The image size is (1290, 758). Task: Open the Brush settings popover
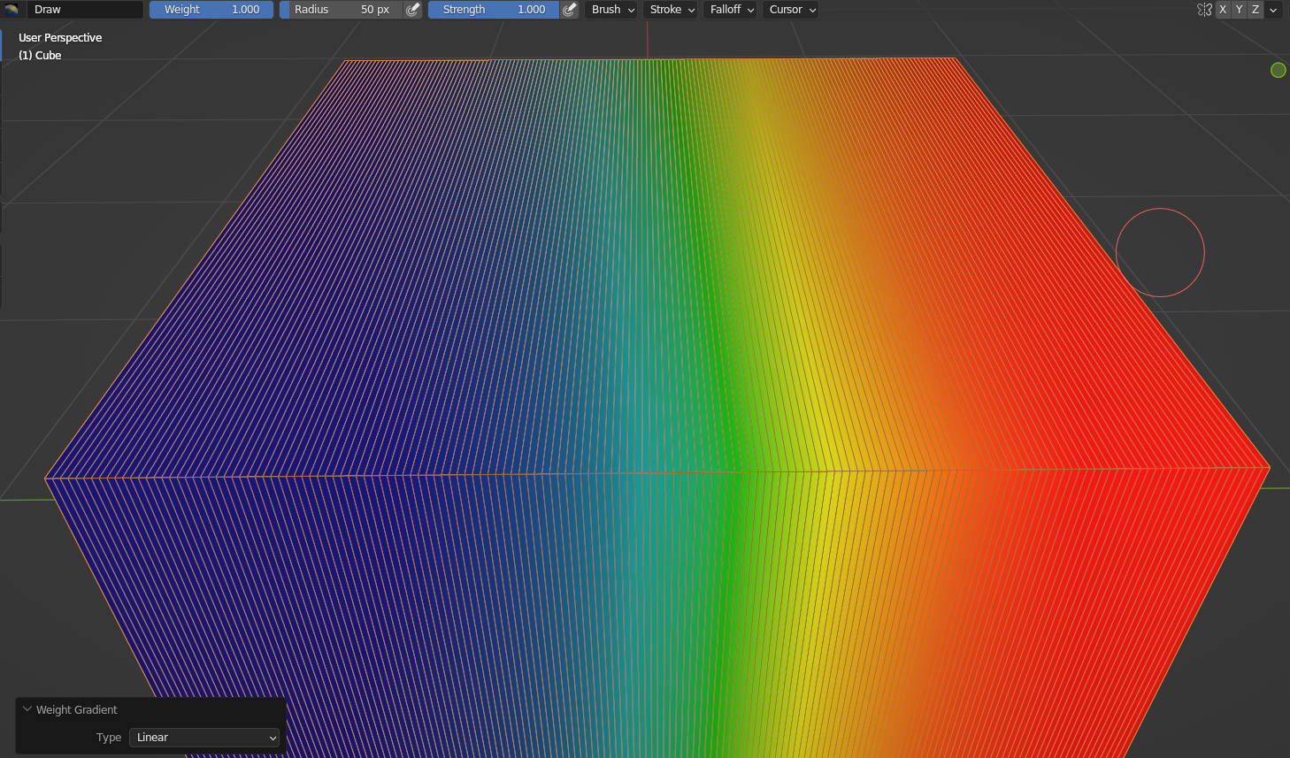tap(612, 10)
